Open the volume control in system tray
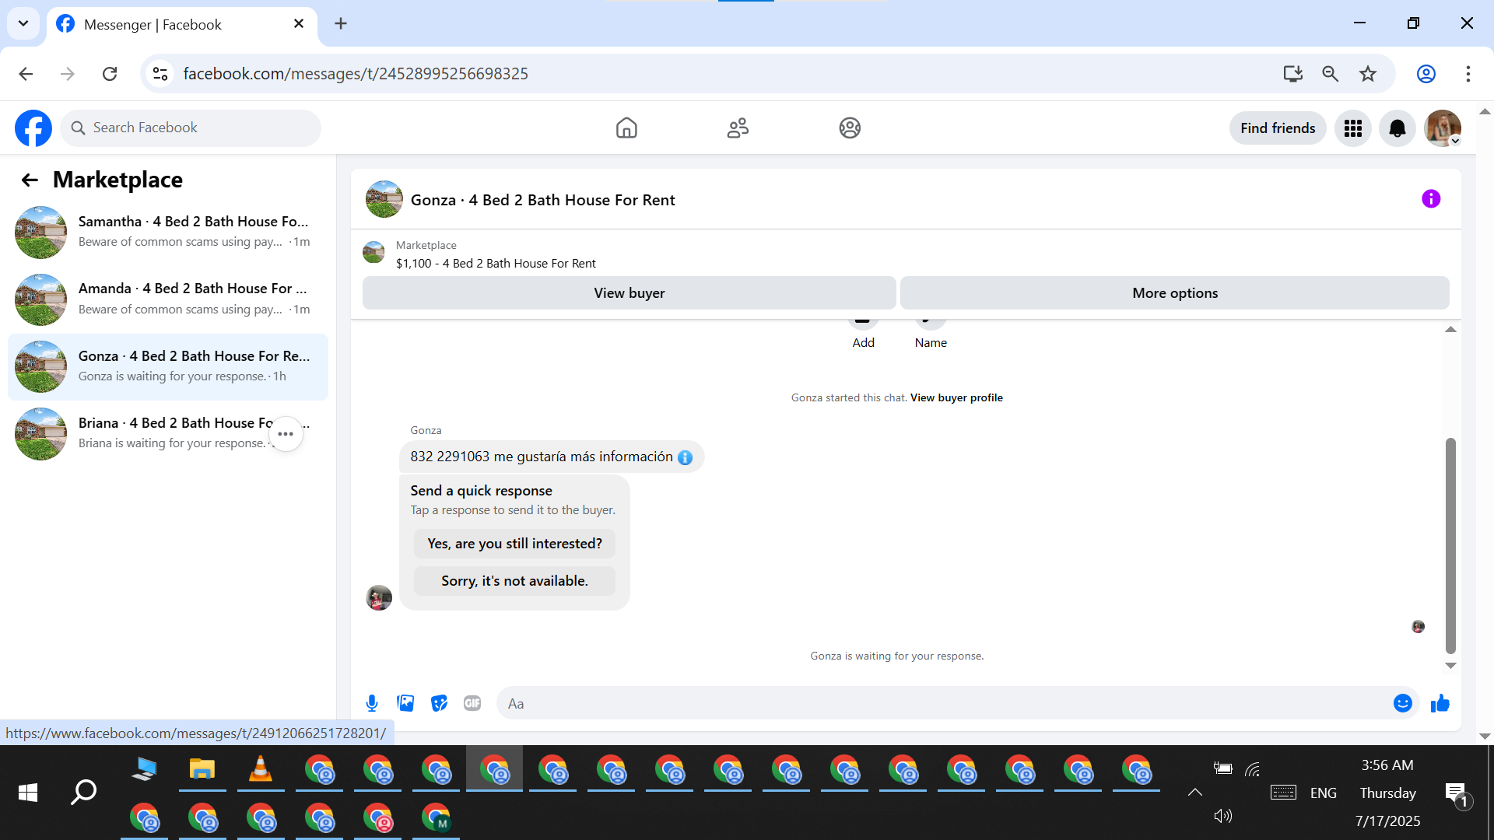 pos(1223,816)
